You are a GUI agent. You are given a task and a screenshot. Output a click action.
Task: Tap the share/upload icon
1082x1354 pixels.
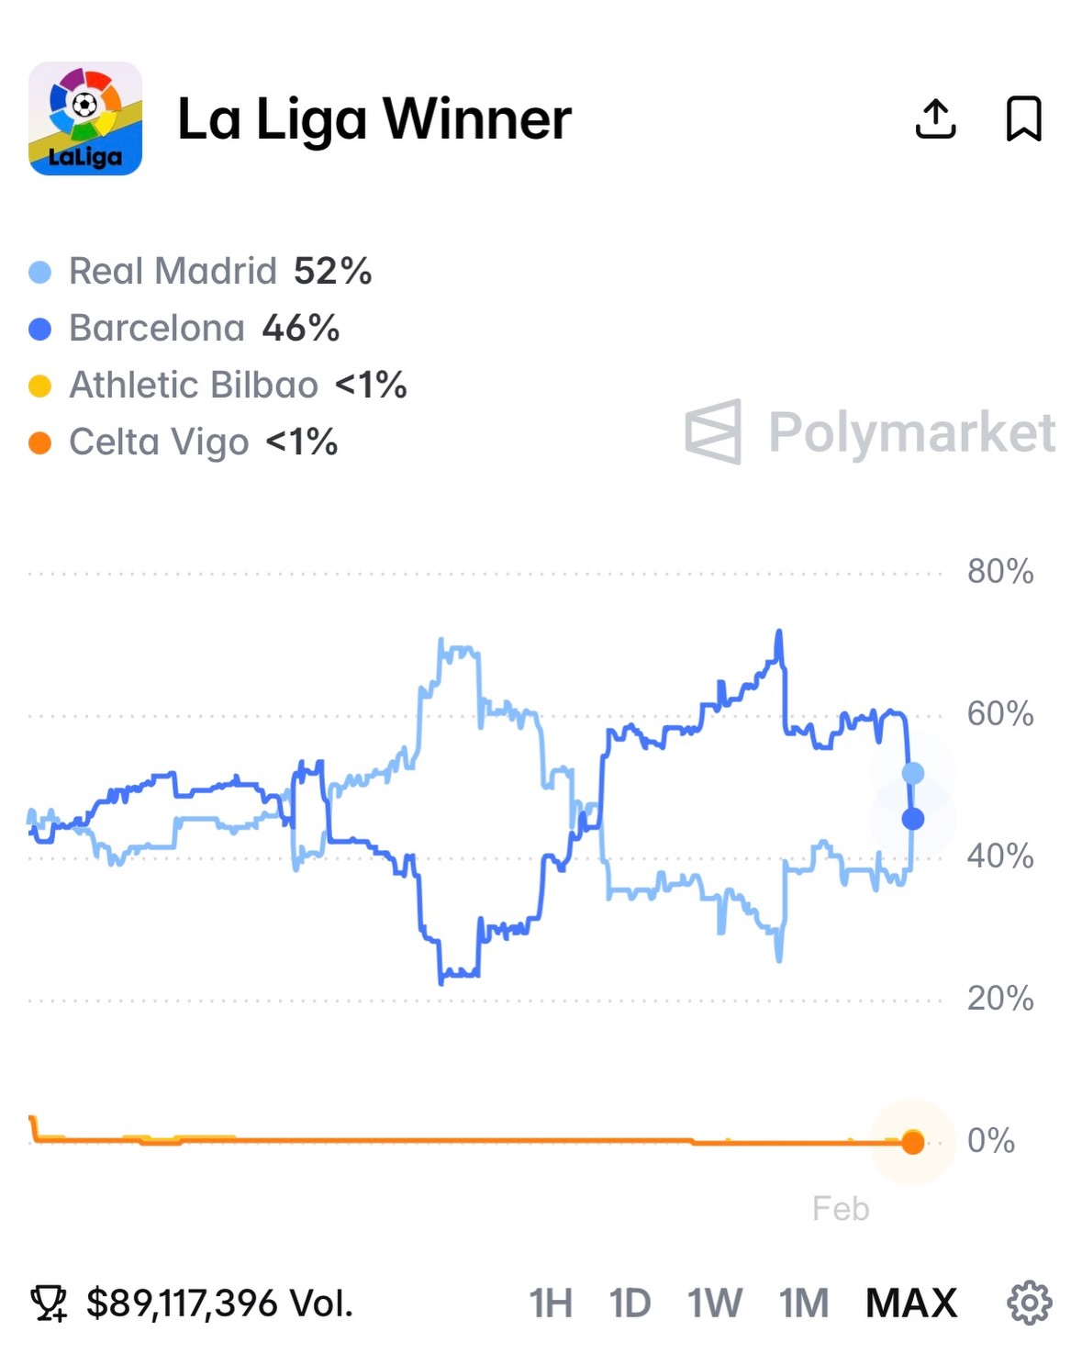coord(935,118)
